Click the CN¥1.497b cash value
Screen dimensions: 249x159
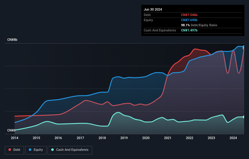[x=189, y=30]
